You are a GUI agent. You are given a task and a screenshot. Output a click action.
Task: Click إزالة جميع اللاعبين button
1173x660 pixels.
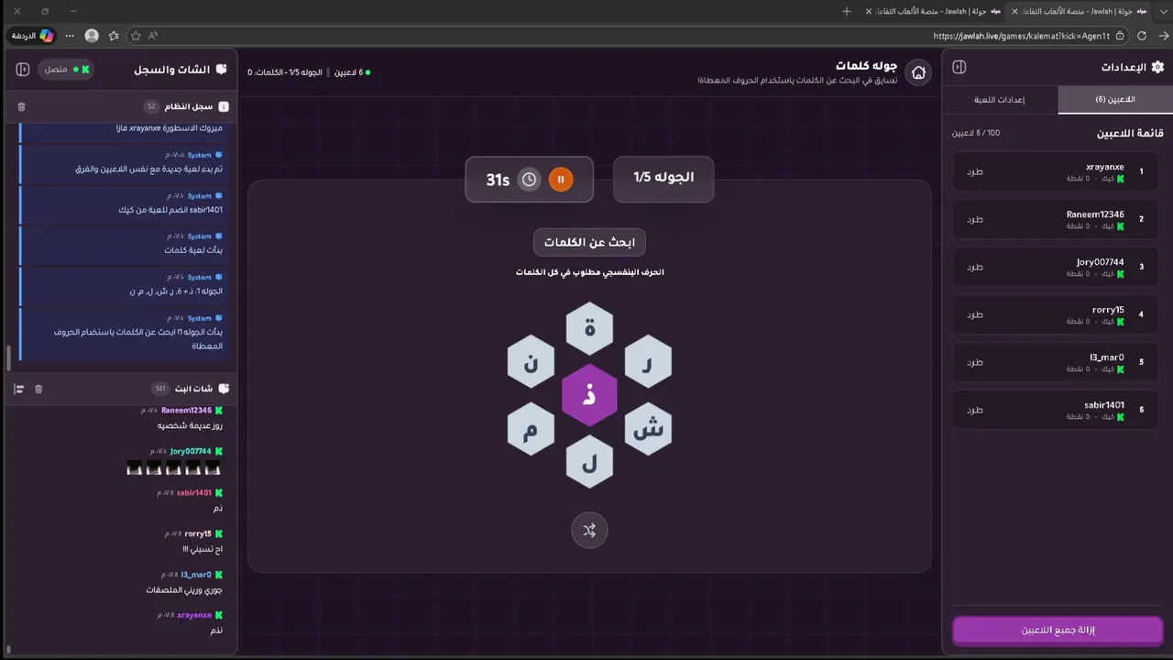[1058, 631]
